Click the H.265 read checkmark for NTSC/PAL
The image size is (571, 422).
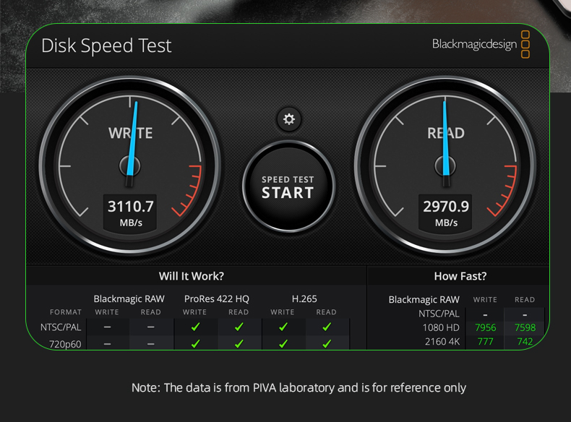(327, 327)
